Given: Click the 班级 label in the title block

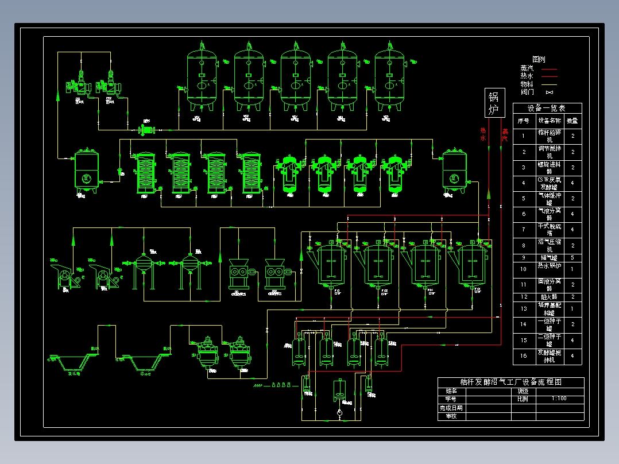Looking at the screenshot, I should 523,391.
